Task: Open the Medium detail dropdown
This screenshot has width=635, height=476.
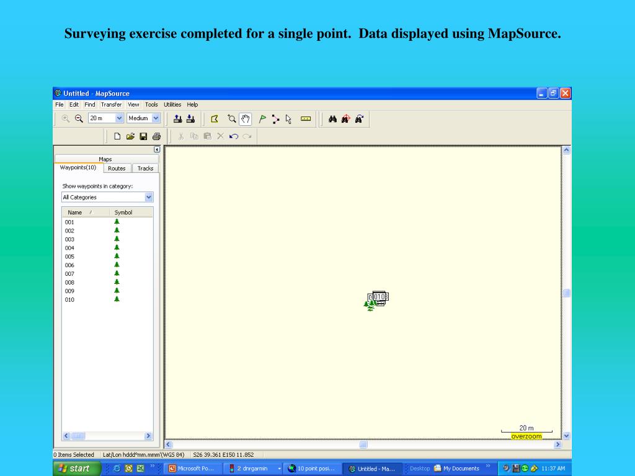Action: coord(156,118)
